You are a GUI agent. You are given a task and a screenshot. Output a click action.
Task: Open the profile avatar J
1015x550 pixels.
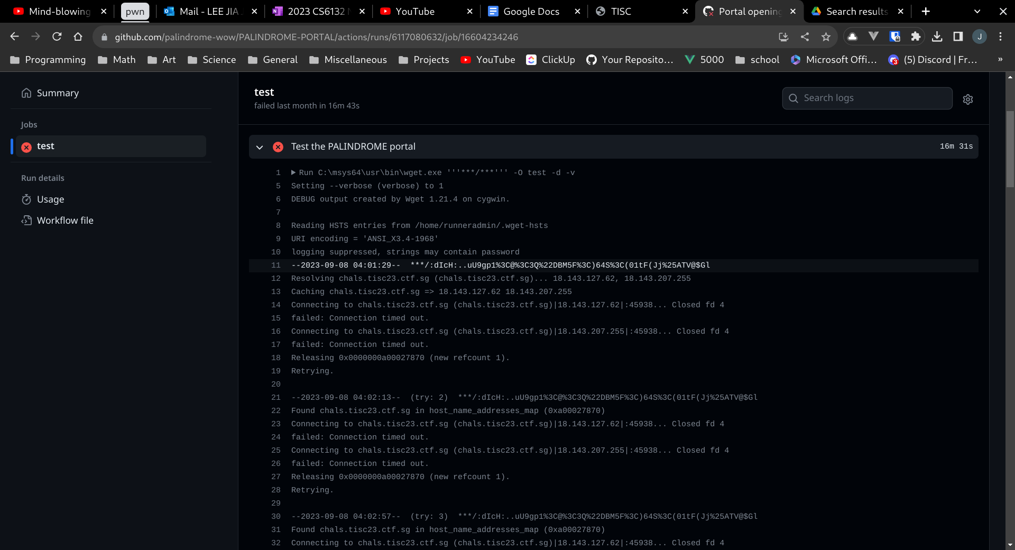pyautogui.click(x=980, y=36)
